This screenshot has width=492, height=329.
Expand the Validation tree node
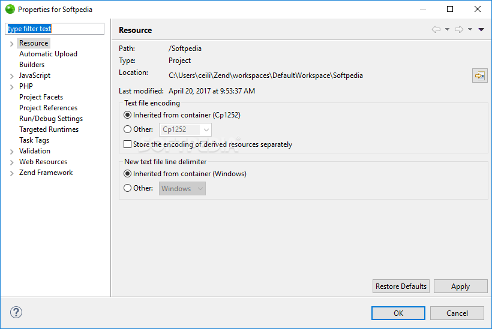[x=11, y=152]
